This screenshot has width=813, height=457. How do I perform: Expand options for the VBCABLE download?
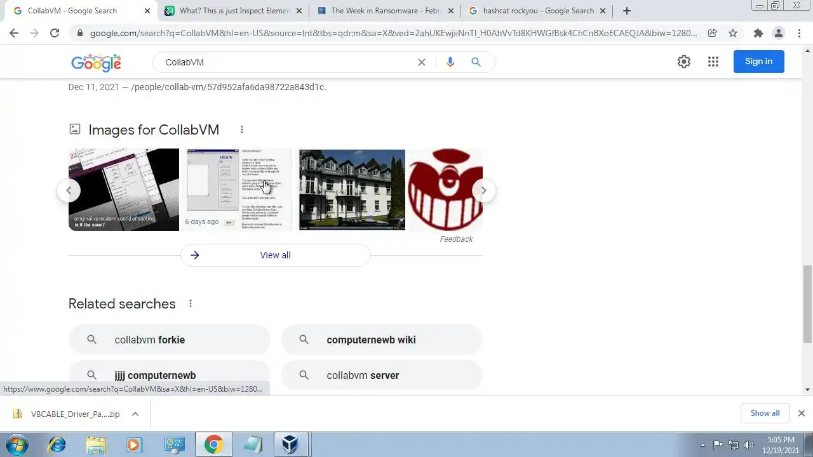tap(135, 414)
